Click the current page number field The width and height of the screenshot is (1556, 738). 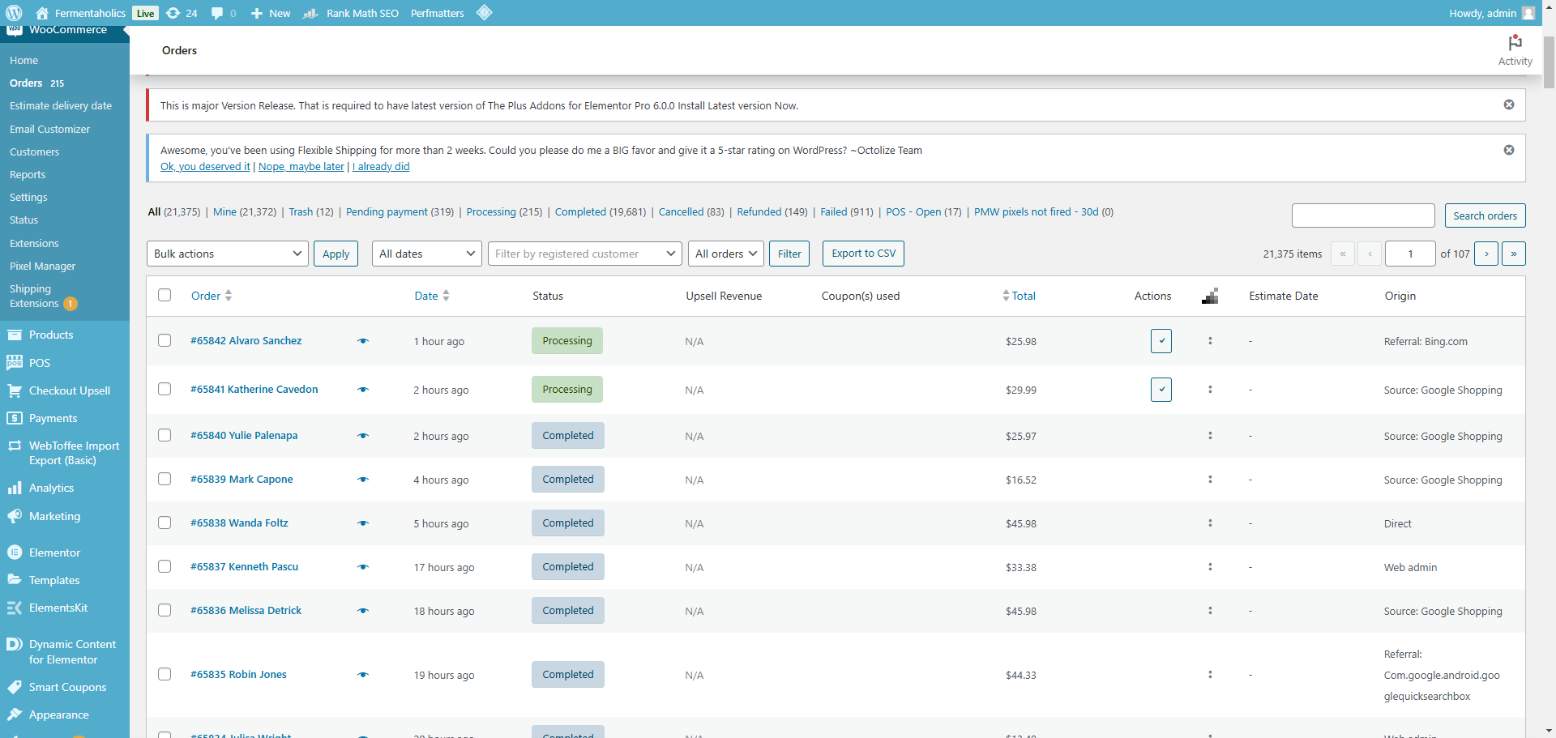pos(1410,254)
